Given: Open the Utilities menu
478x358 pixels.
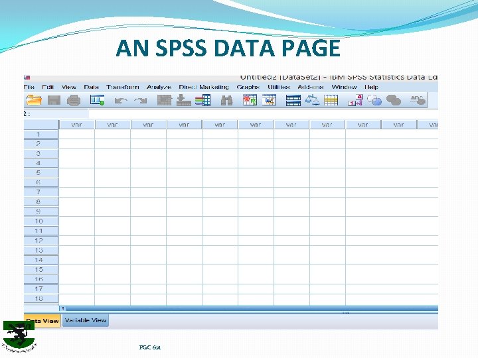Looking at the screenshot, I should (x=279, y=87).
